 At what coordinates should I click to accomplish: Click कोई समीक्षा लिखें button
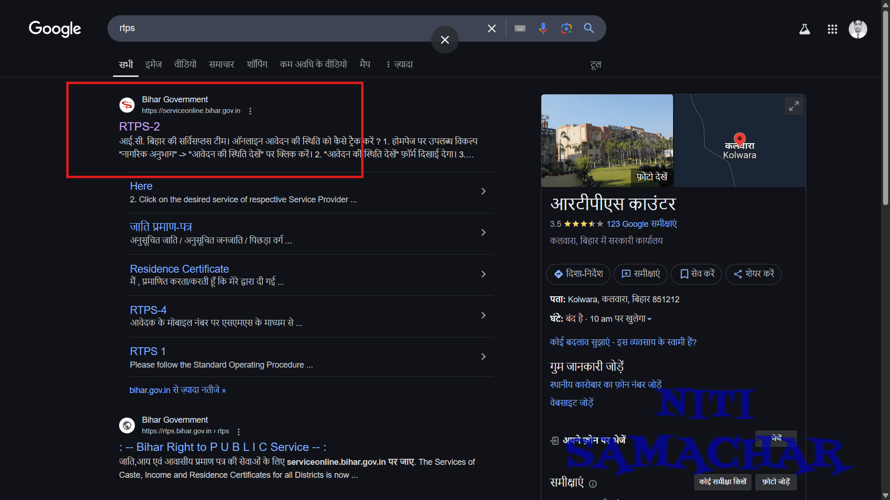723,482
